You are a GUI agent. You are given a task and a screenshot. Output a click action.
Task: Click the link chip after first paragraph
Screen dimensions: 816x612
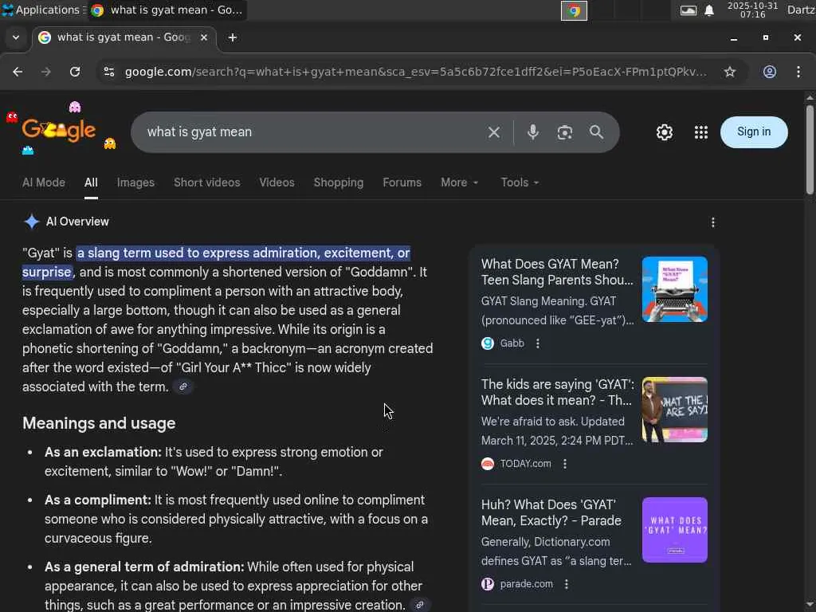coord(183,386)
